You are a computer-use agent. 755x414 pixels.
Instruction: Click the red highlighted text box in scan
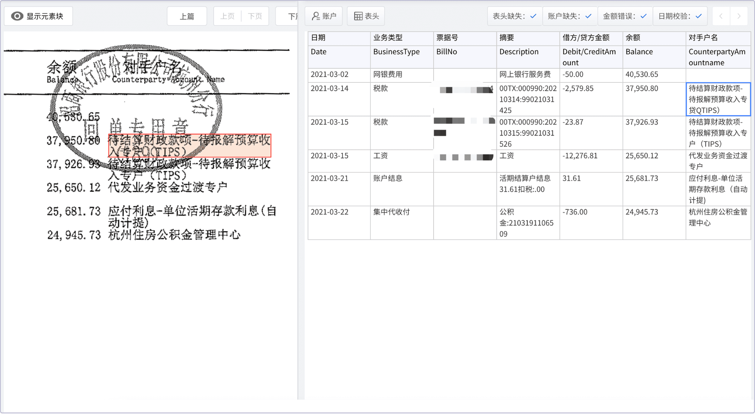click(190, 146)
